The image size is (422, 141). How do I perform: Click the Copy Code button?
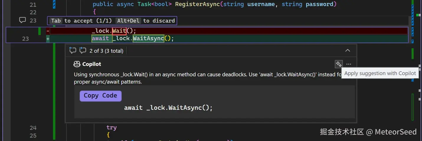point(100,96)
